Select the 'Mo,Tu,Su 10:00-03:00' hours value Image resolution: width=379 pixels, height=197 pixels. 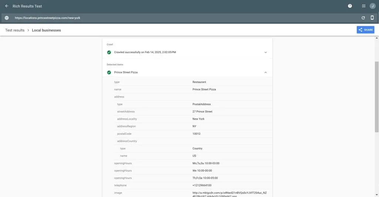[x=206, y=163]
